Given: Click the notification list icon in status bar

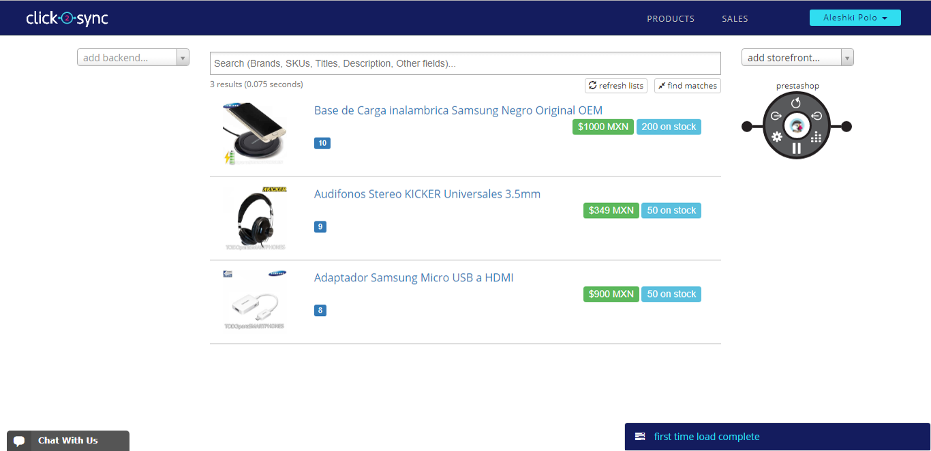Looking at the screenshot, I should pos(640,437).
